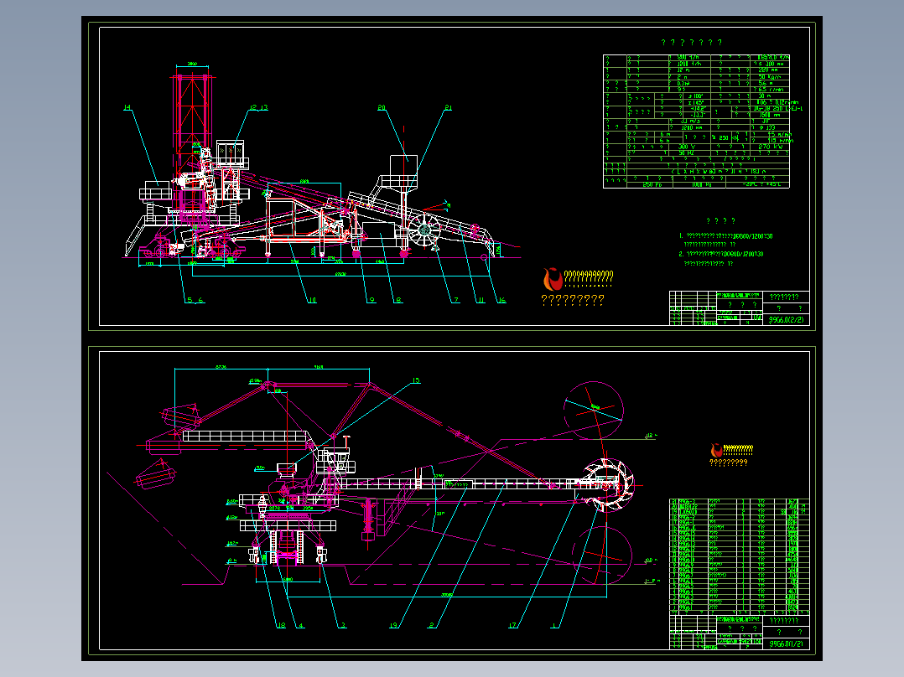Select the spoked cable reel wheel in upper drawing
Viewport: 904px width, 677px height.
coord(424,230)
